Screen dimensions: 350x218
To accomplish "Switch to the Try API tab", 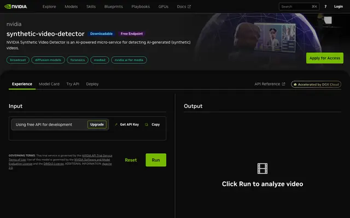I will 73,84.
